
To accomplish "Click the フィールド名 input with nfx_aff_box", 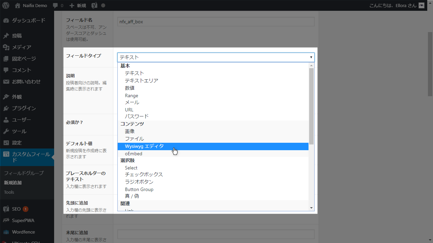I will click(216, 22).
